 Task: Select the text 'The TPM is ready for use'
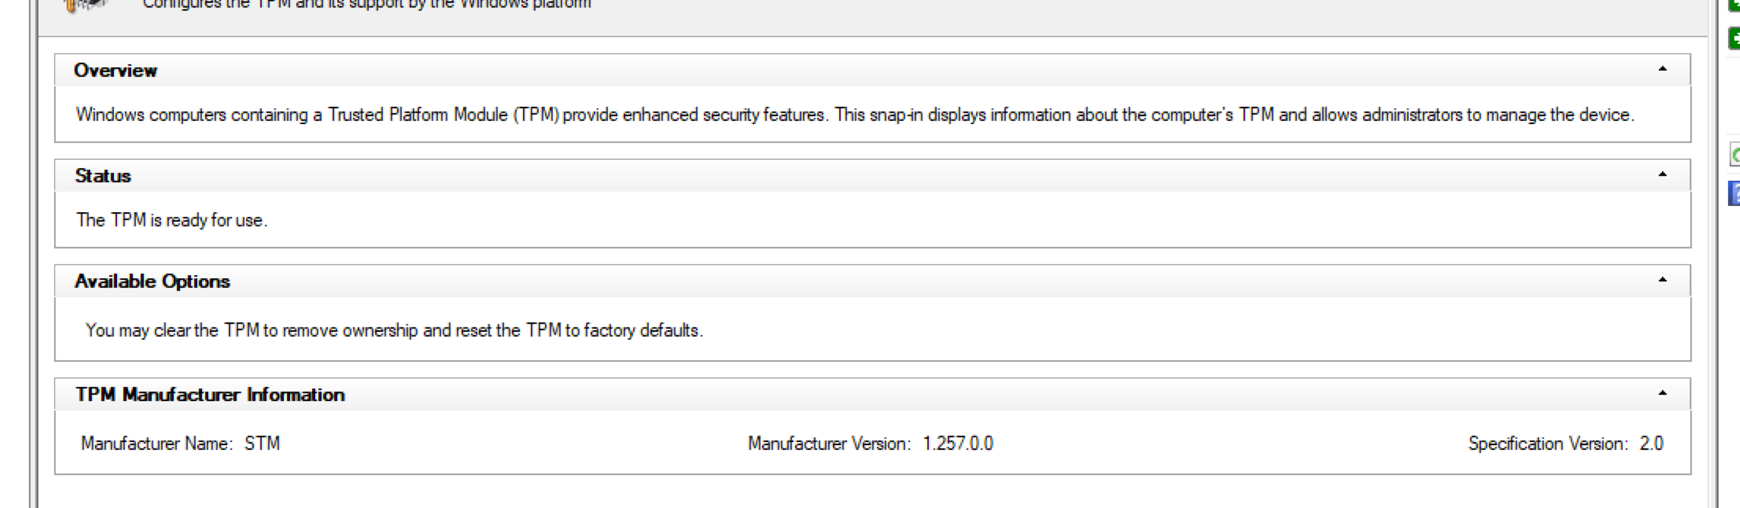(172, 220)
